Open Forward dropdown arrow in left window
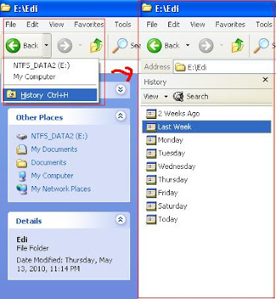The width and height of the screenshot is (276, 299). tap(80, 46)
